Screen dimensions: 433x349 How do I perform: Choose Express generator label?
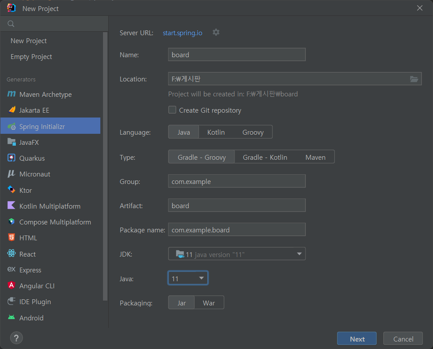(30, 270)
